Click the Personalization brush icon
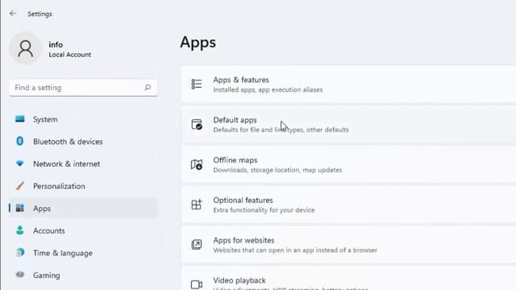Image resolution: width=516 pixels, height=290 pixels. (x=19, y=186)
